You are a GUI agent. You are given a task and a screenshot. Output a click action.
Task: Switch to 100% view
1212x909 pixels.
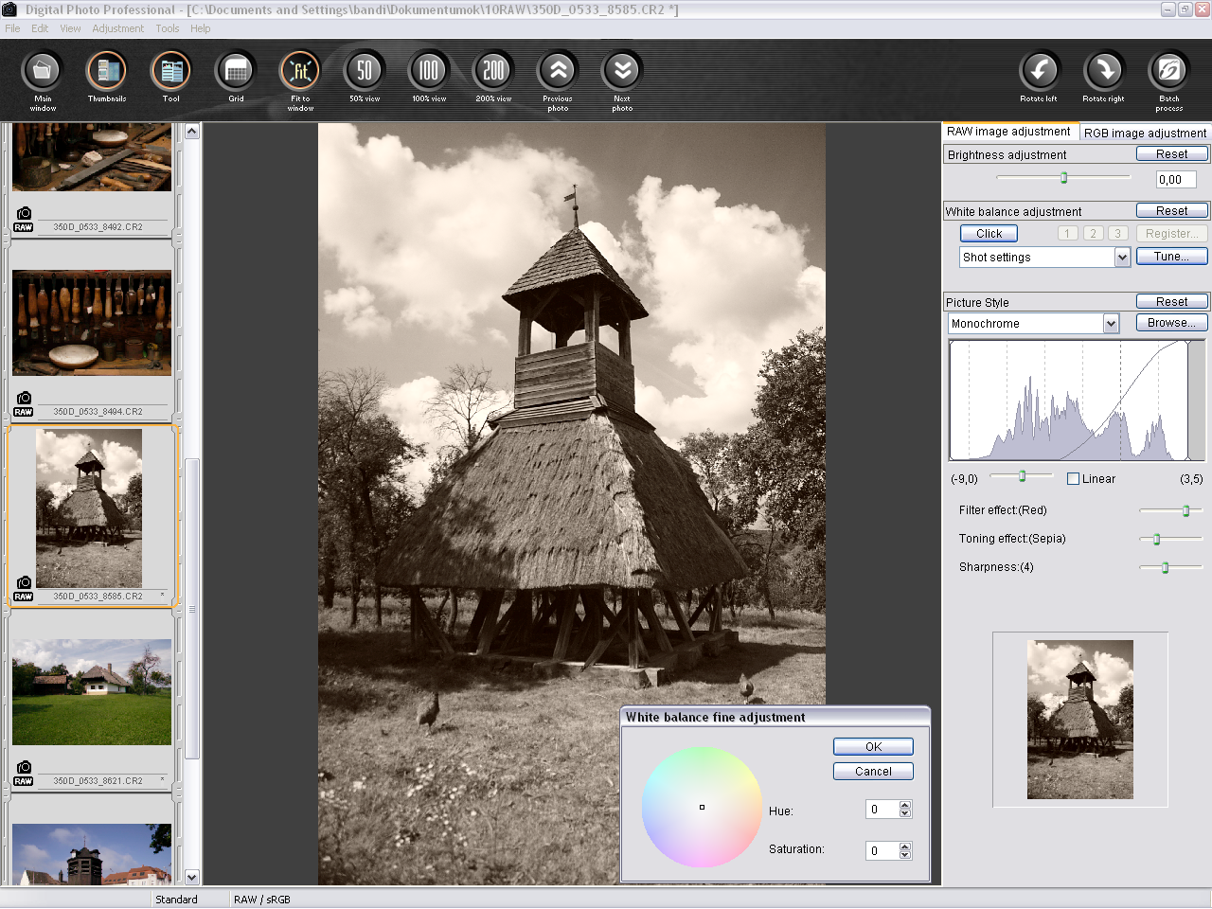(x=429, y=71)
